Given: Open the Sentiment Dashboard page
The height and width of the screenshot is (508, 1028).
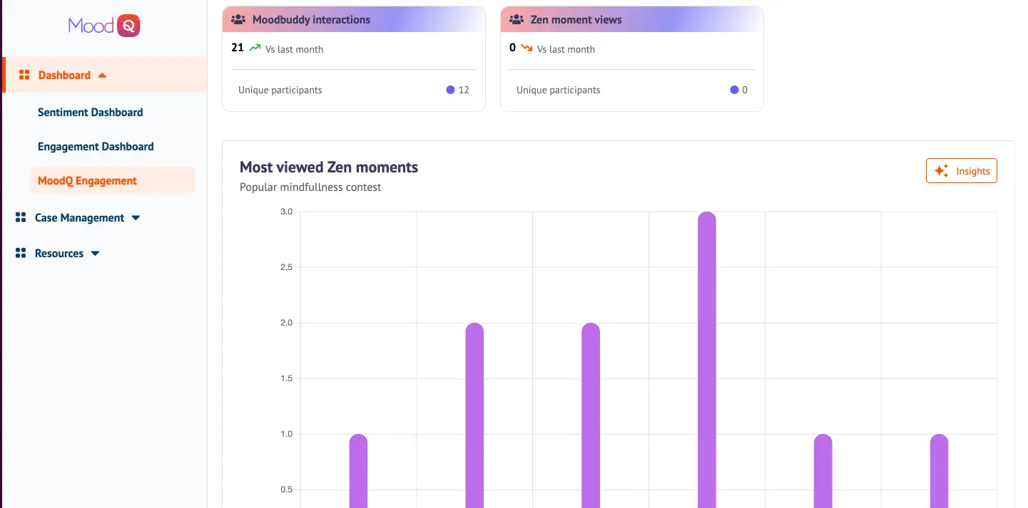Looking at the screenshot, I should [x=90, y=113].
